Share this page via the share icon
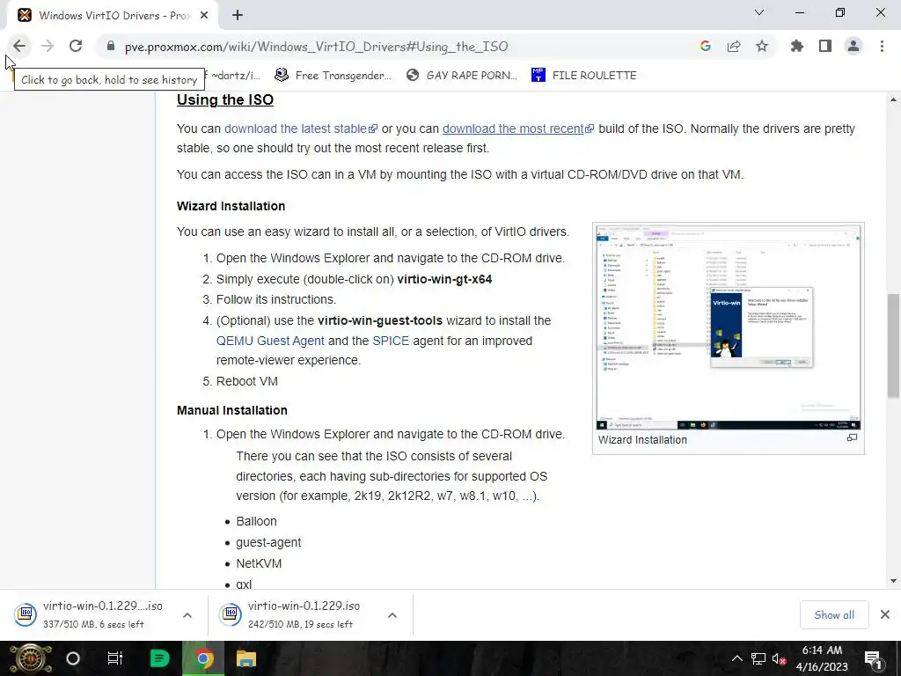901x676 pixels. [x=734, y=46]
